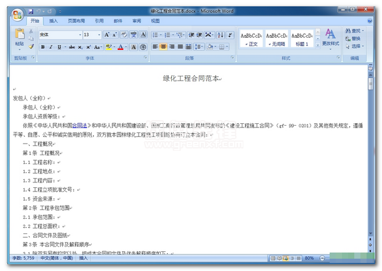Open the Borders dropdown
Screen dimensions: 382x271
[227, 47]
